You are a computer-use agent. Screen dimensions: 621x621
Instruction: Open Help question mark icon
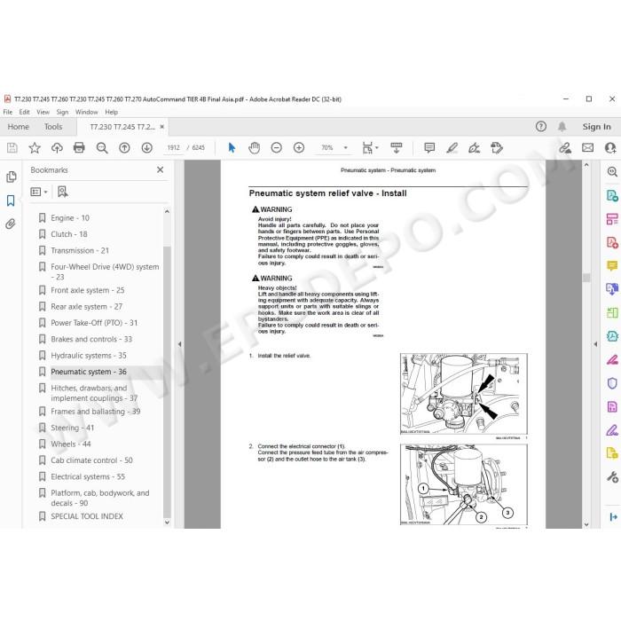coord(540,126)
